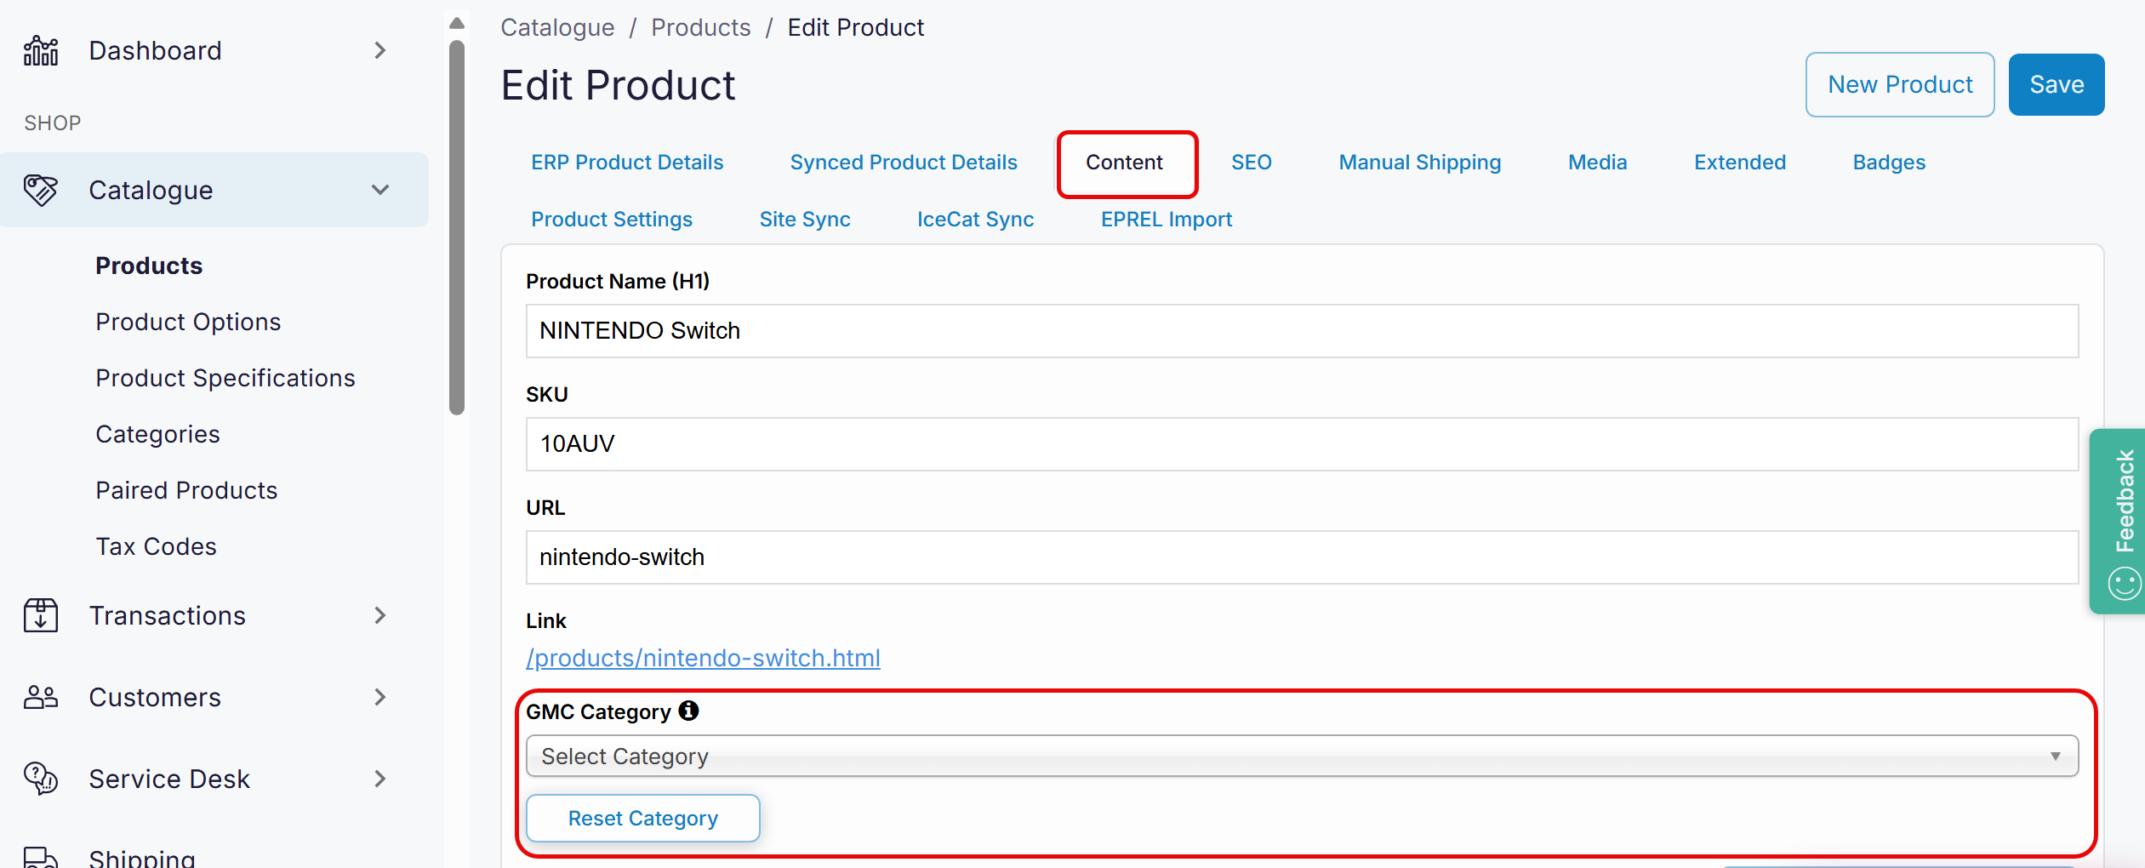Click the sidebar scroll up arrow
2145x868 pixels.
click(x=457, y=23)
